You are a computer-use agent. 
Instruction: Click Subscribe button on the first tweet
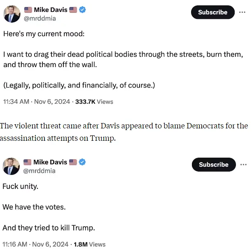pos(212,12)
